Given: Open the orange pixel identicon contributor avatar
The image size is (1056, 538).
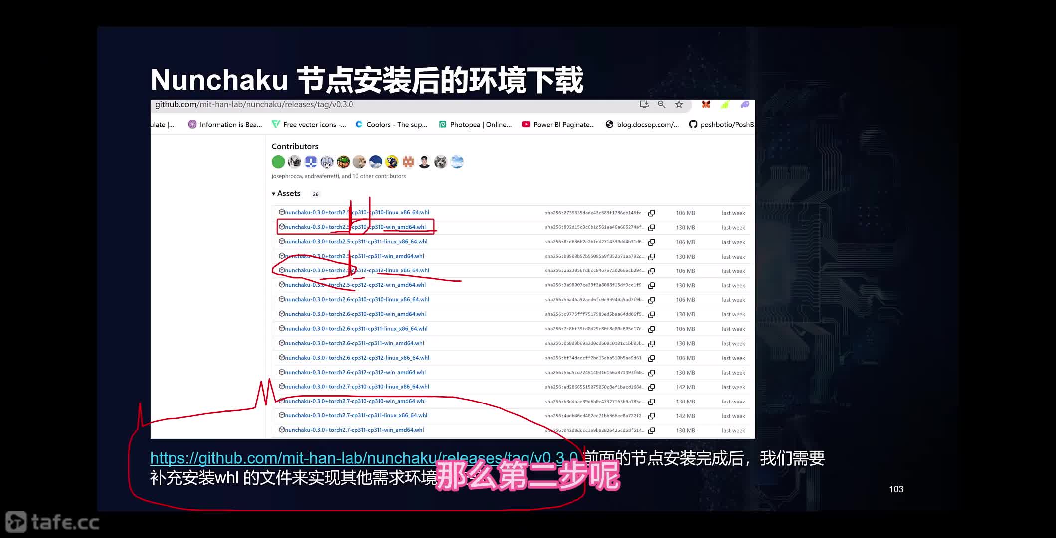Looking at the screenshot, I should coord(408,162).
